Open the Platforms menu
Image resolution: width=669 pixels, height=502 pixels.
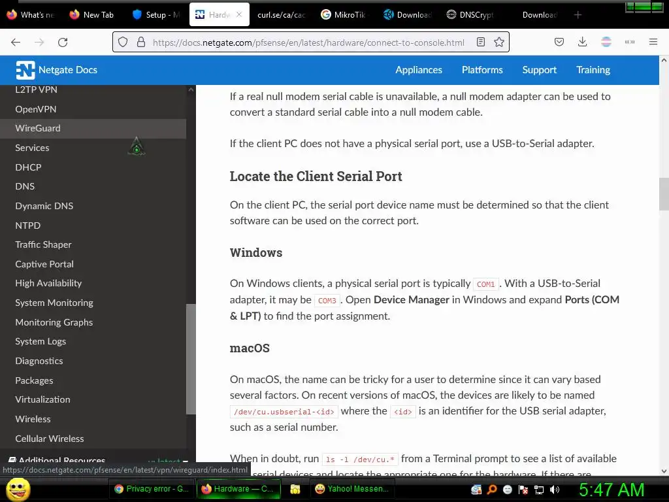pos(482,70)
